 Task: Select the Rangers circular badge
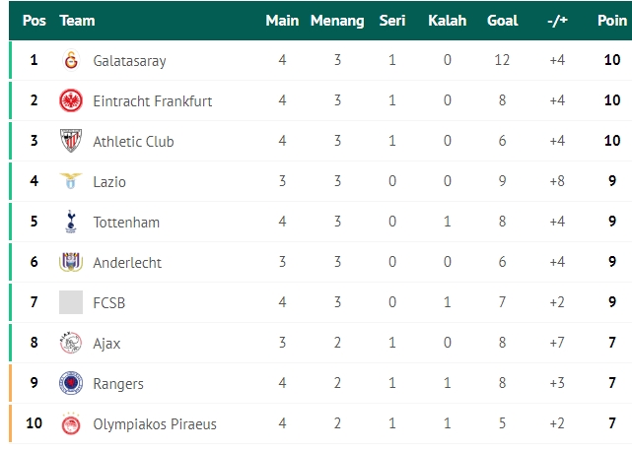click(71, 383)
